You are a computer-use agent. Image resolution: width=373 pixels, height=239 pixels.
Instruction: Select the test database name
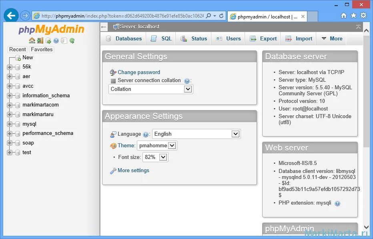point(27,153)
